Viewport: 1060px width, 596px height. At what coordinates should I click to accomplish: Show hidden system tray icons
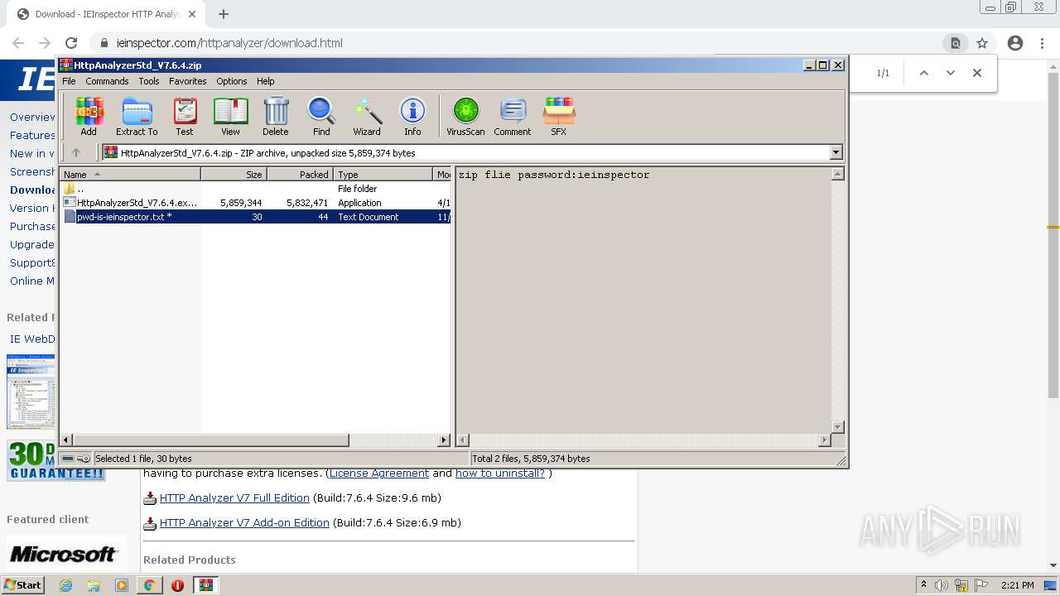(923, 585)
